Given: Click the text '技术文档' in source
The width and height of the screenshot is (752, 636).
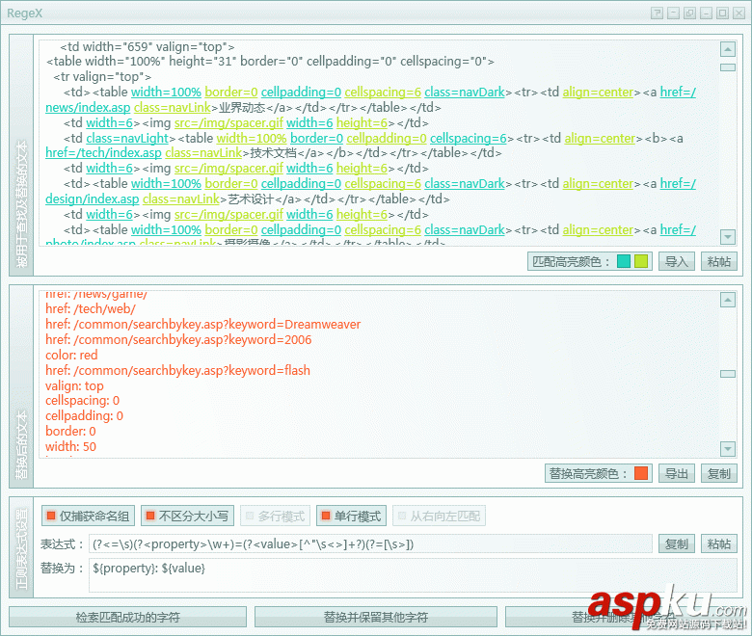Looking at the screenshot, I should pyautogui.click(x=274, y=153).
